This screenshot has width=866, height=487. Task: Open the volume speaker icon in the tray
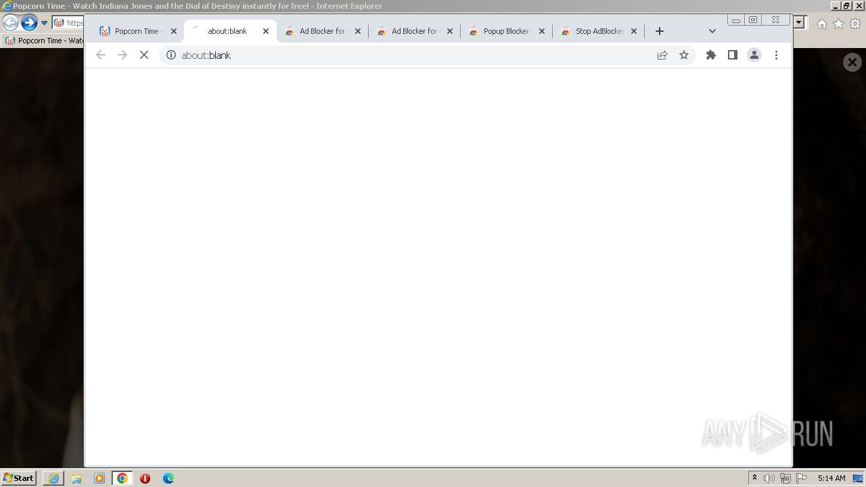point(769,478)
